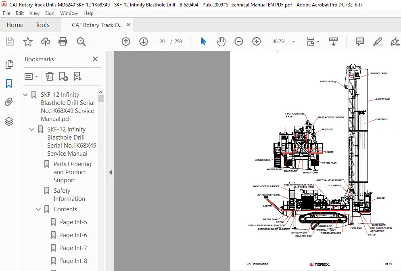Select the nested SKF-12 Service Manual bookmark
Screen dimensions: 401x271
[x=72, y=142]
